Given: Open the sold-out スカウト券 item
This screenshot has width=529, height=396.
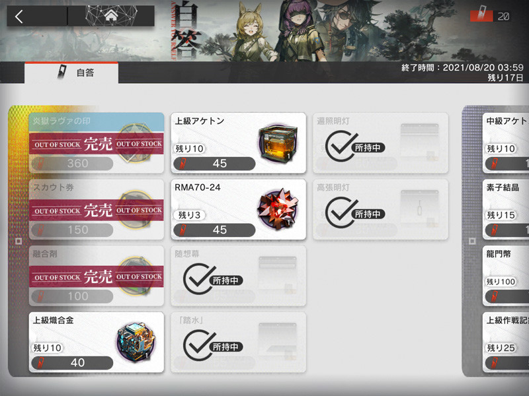Looking at the screenshot, I should pos(97,209).
